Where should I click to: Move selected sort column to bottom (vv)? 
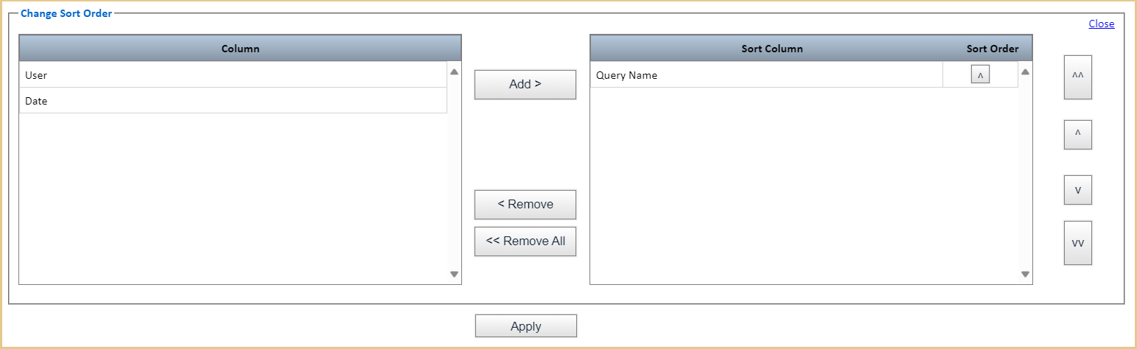pos(1078,243)
